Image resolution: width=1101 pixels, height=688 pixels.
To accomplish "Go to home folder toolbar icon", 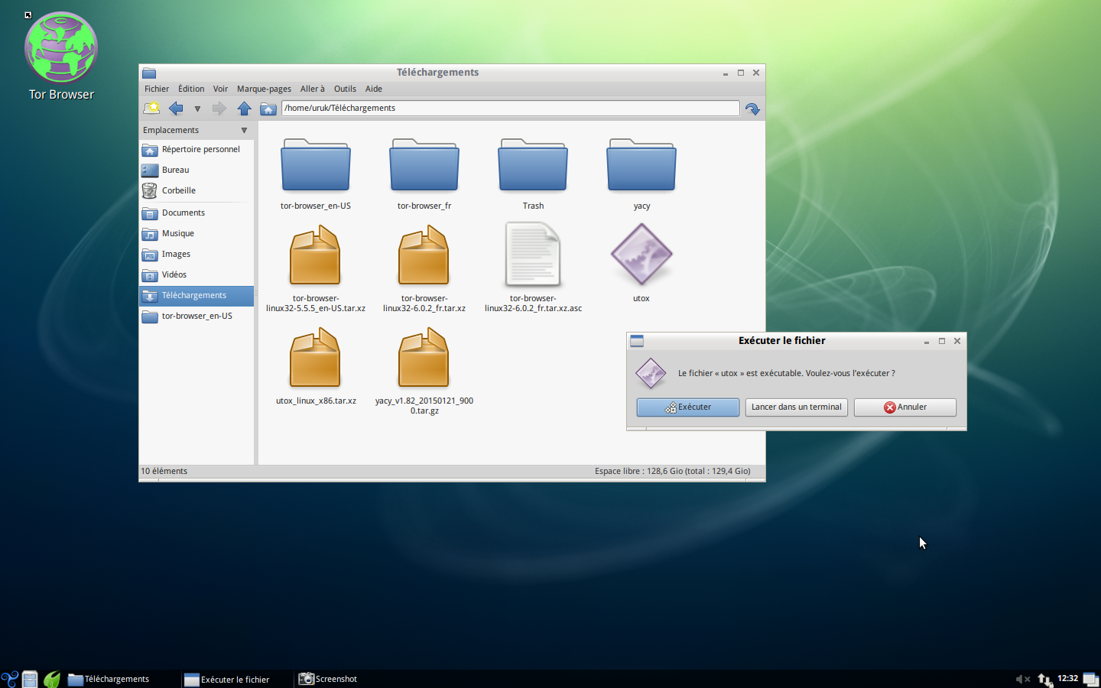I will pos(268,109).
